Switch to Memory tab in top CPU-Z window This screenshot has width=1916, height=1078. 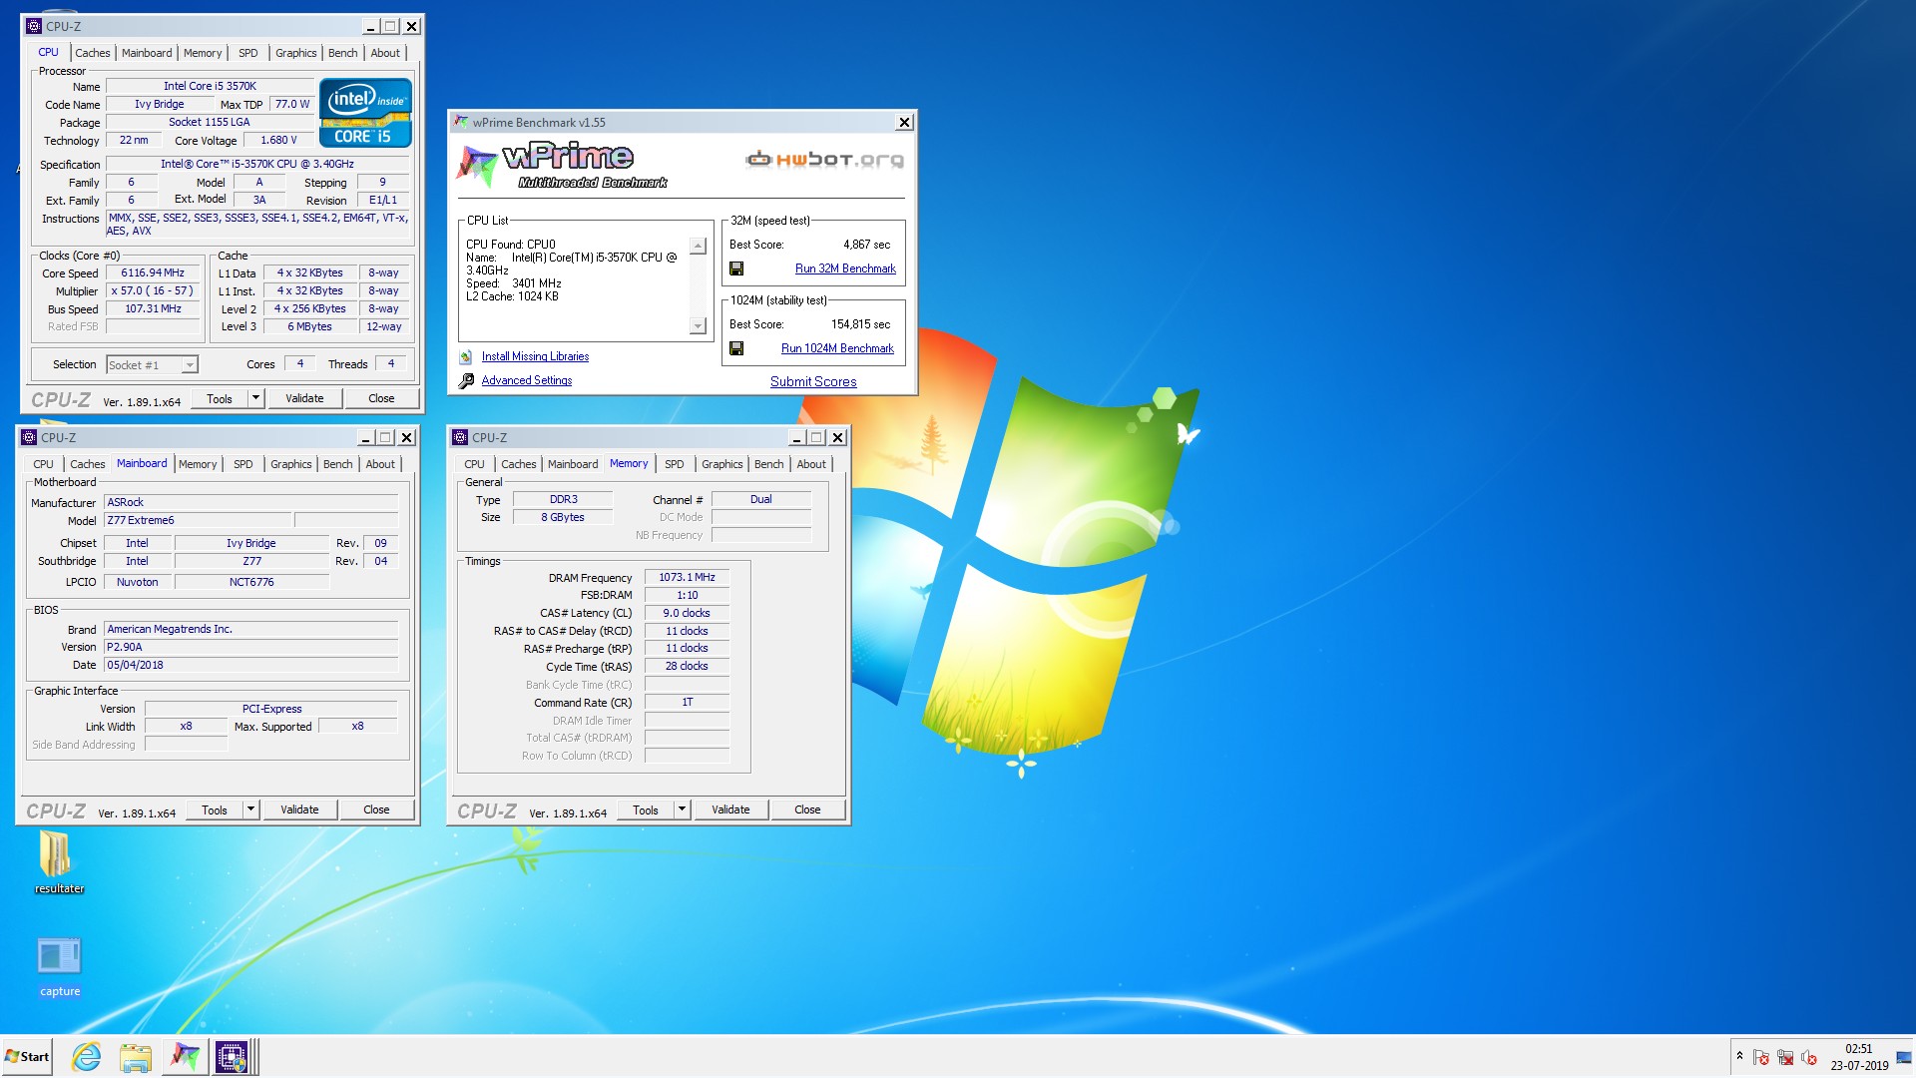203,53
